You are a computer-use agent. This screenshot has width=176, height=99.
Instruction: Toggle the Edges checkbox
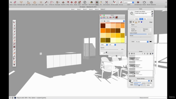pyautogui.click(x=130, y=25)
